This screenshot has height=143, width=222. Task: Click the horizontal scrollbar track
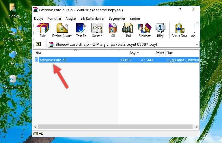click(115, 126)
